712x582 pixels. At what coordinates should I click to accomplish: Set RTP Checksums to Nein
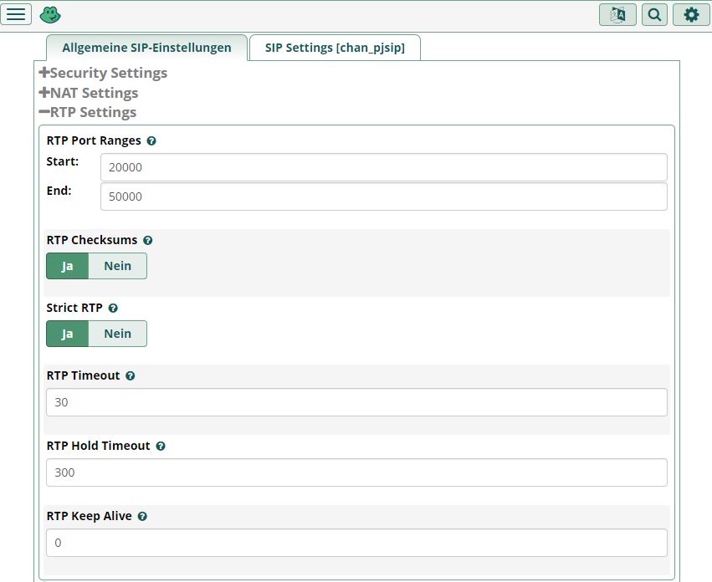pos(117,266)
